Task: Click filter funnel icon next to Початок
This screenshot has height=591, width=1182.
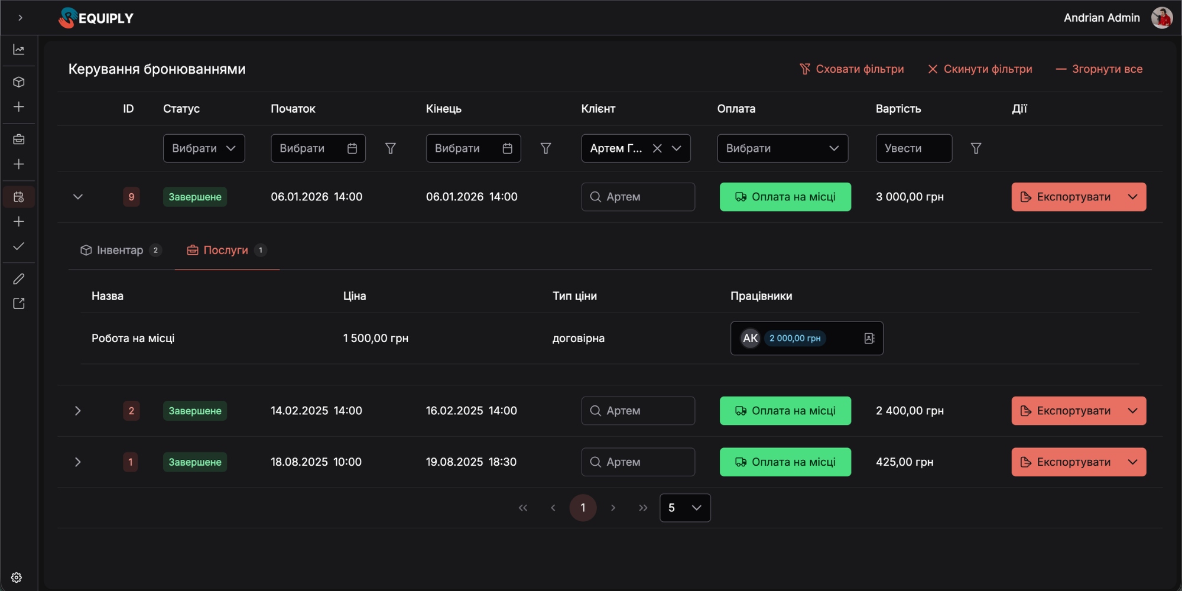Action: pos(390,148)
